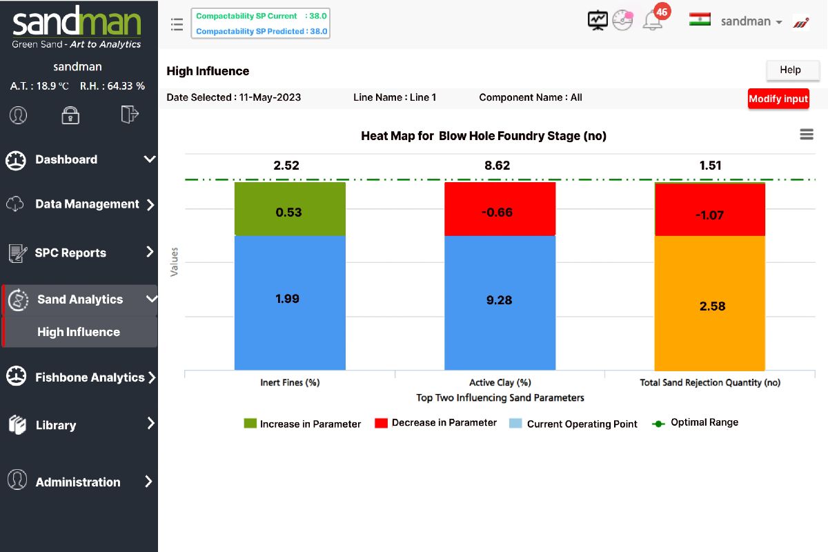
Task: Click the Modify input button
Action: (778, 99)
